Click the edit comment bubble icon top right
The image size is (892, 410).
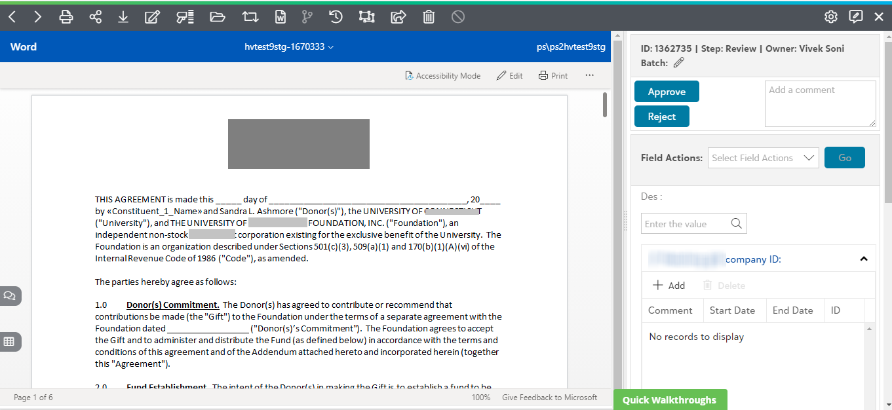click(x=855, y=17)
